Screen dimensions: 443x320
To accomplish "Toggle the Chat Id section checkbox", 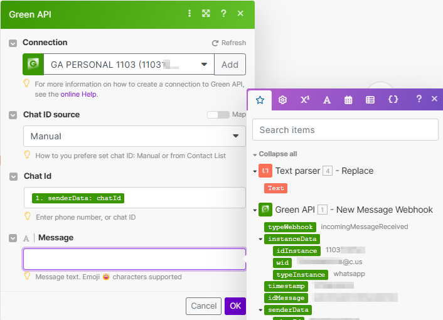I will point(13,177).
